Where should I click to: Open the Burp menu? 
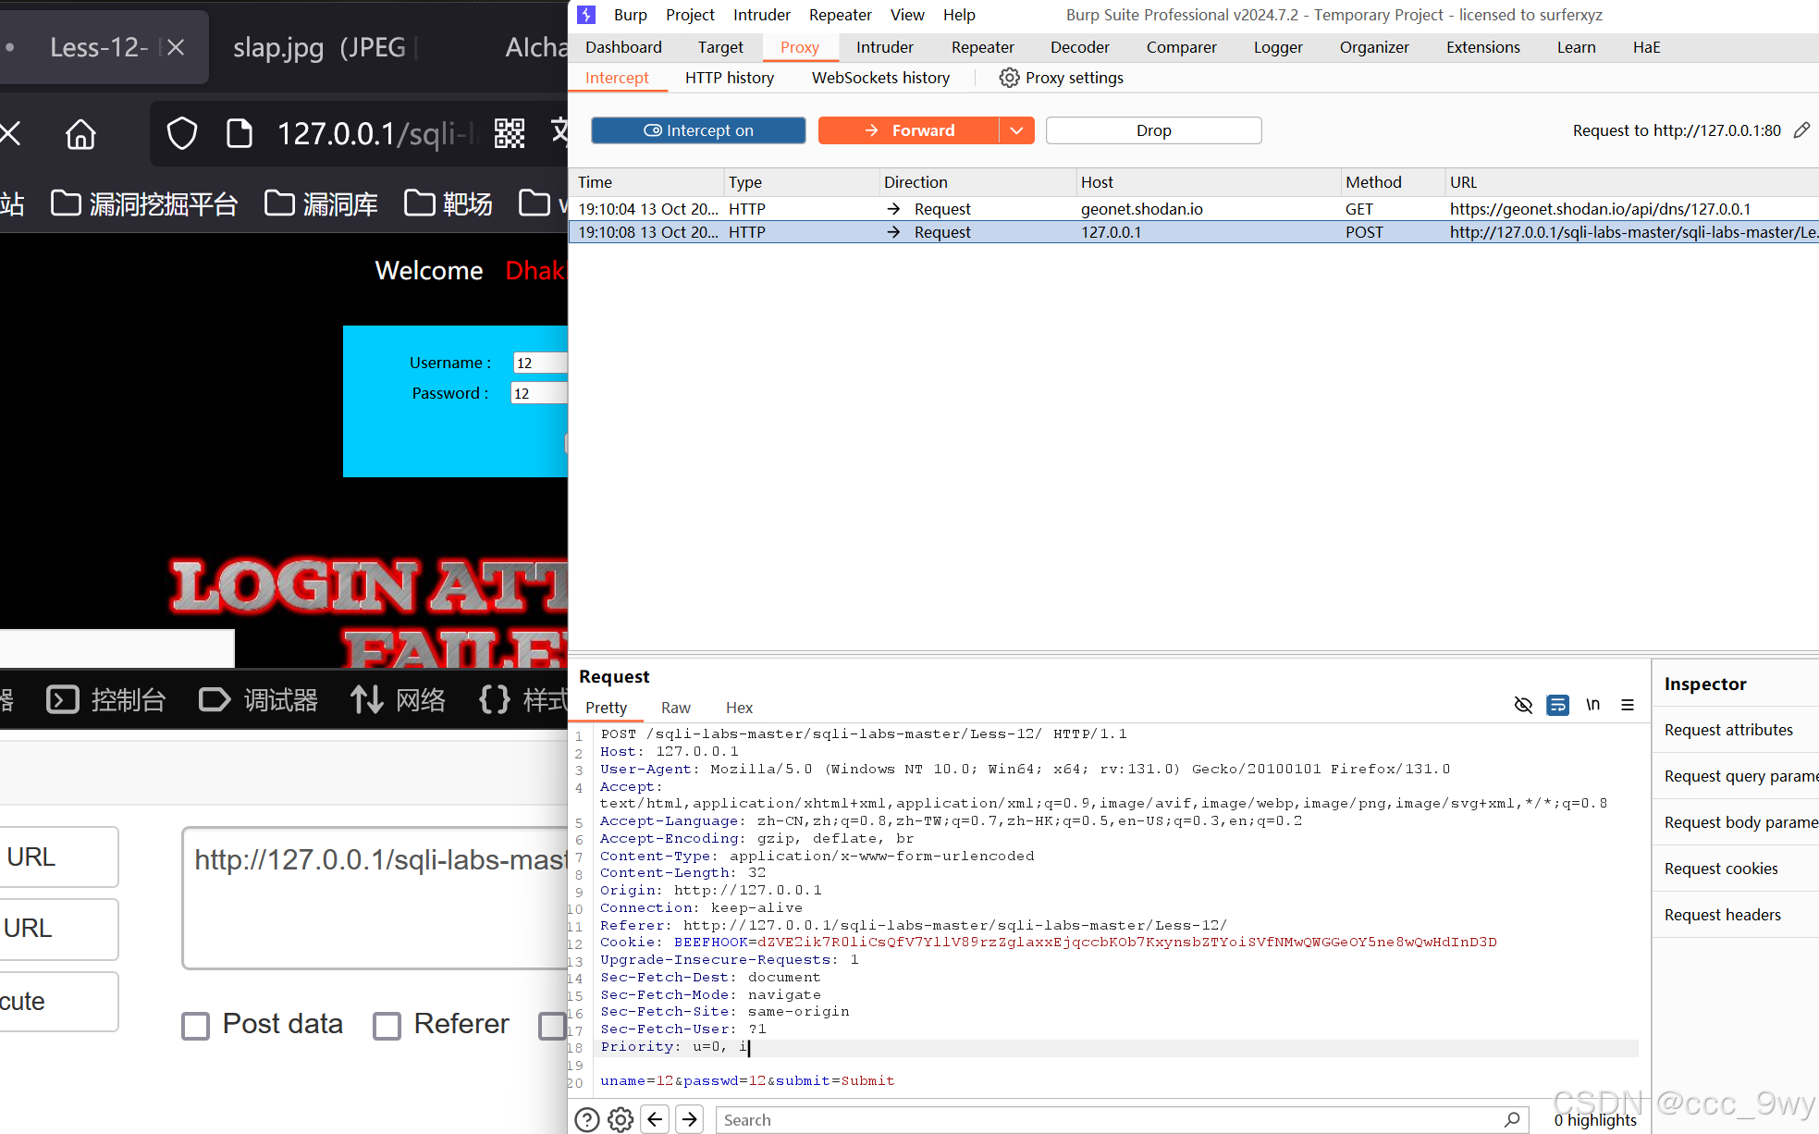point(631,14)
